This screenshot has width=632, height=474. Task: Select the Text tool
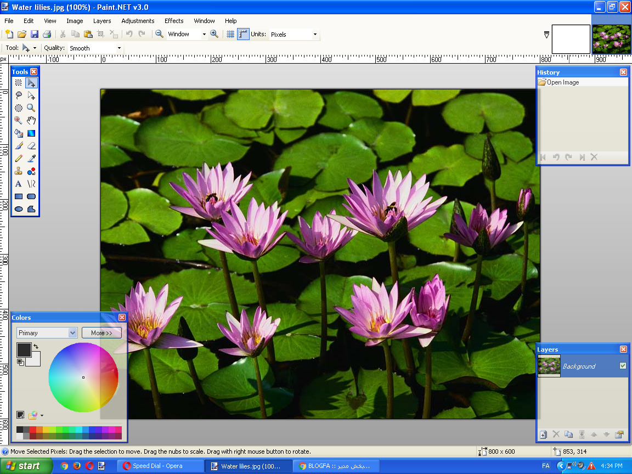coord(18,184)
